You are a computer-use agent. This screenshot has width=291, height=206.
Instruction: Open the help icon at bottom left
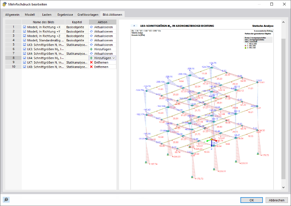(x=6, y=200)
